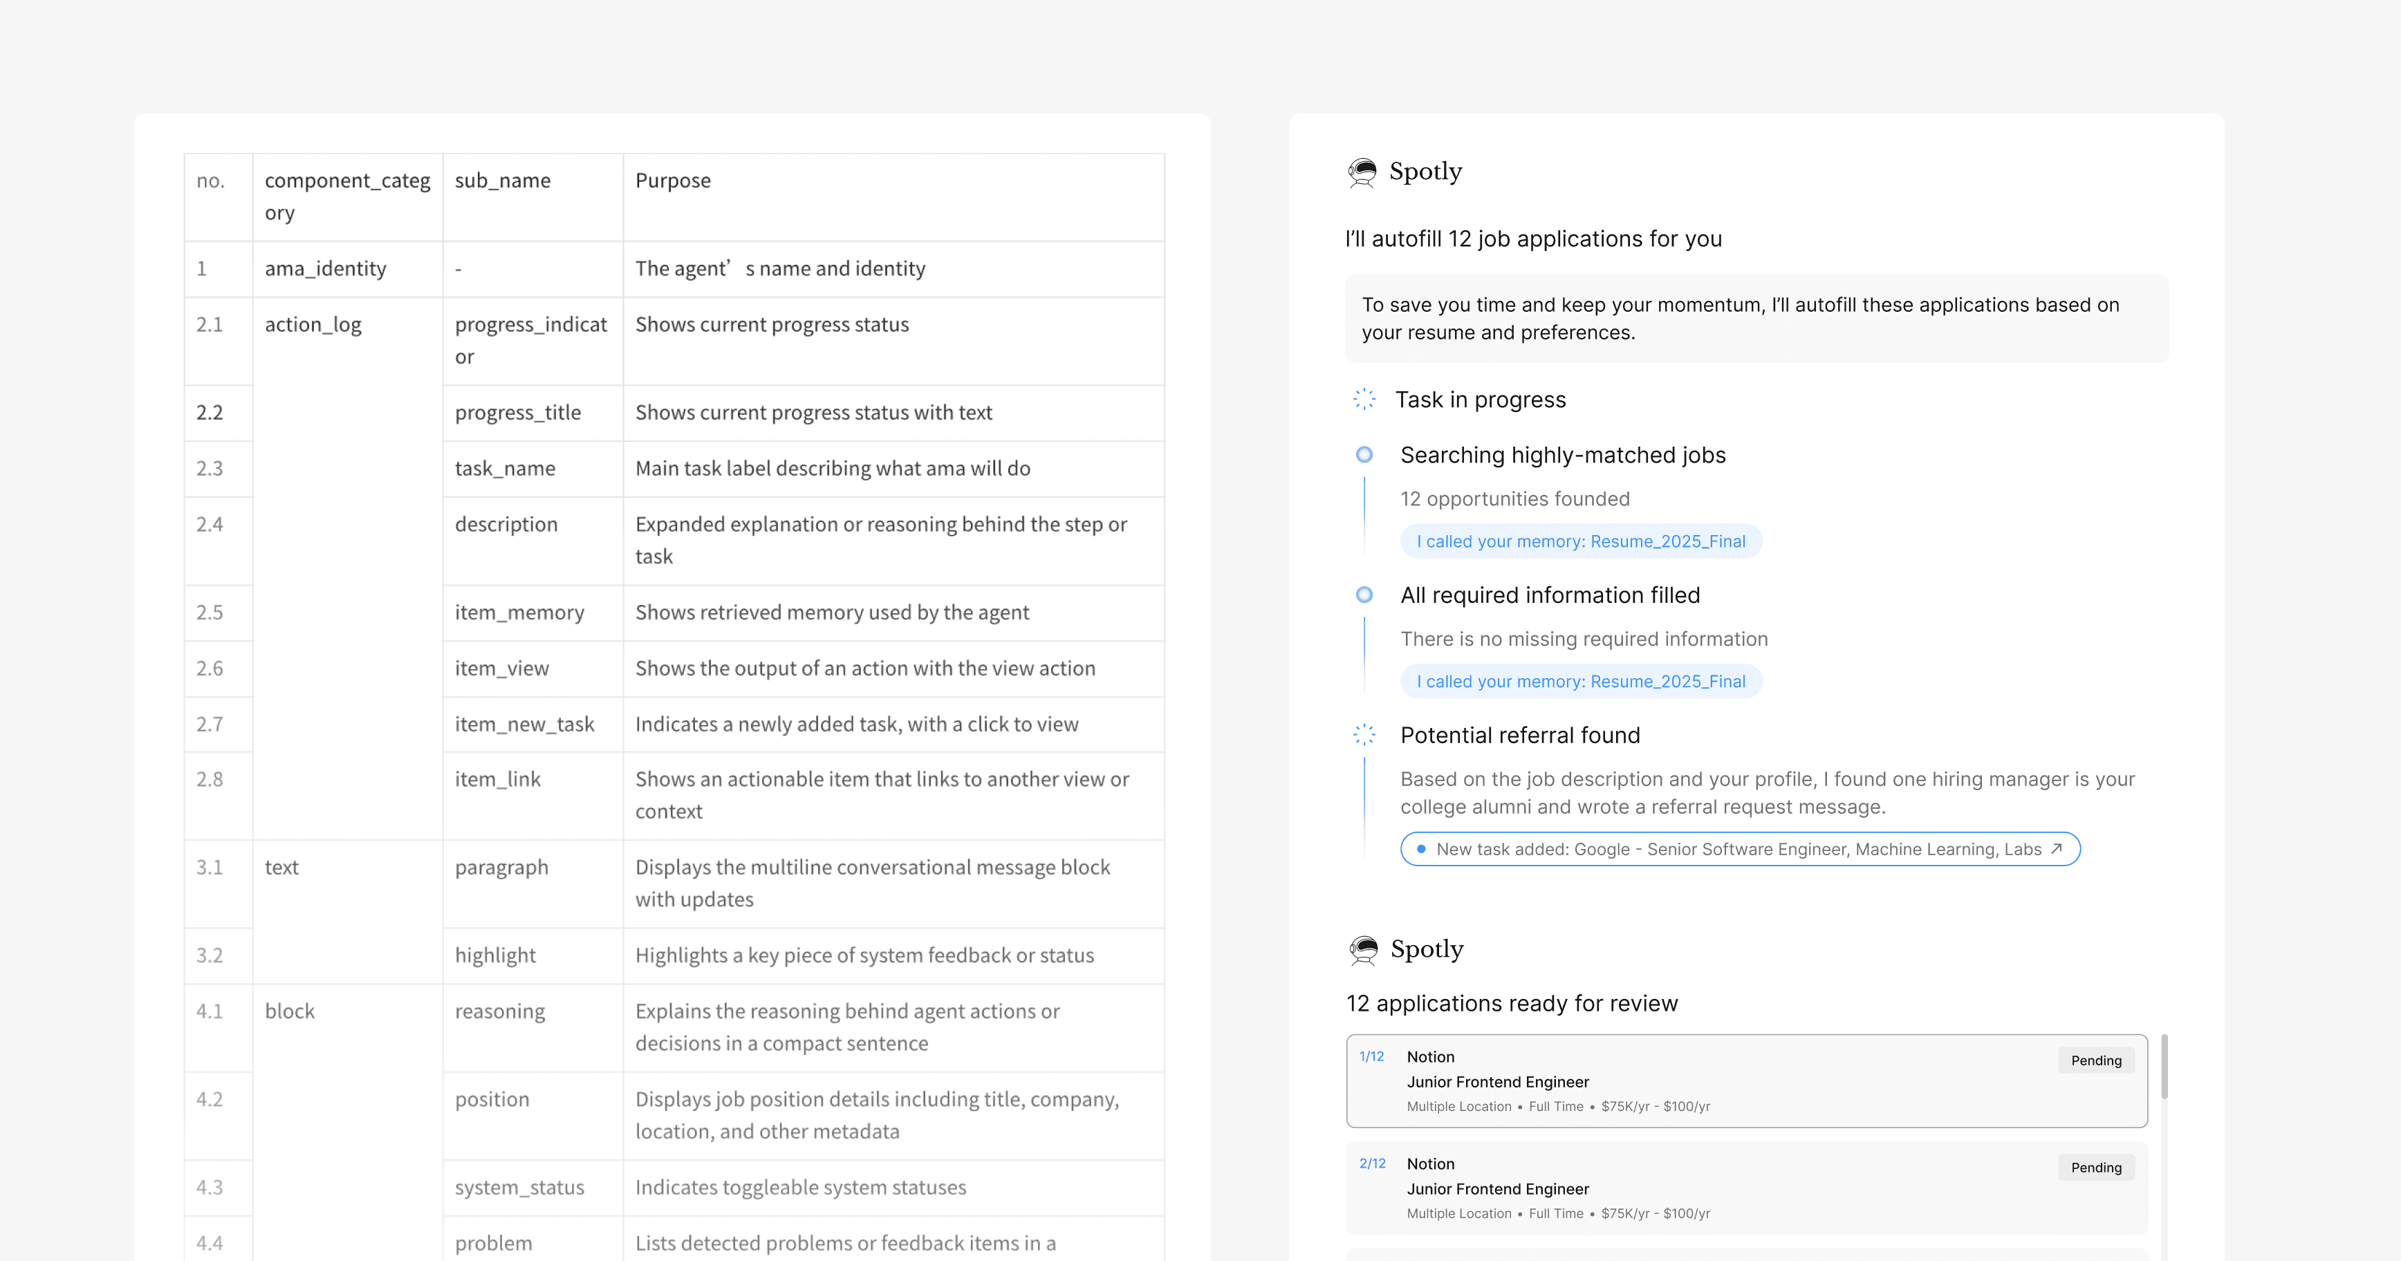Click circle marker beside Searching highly-matched jobs
2401x1261 pixels.
tap(1364, 455)
